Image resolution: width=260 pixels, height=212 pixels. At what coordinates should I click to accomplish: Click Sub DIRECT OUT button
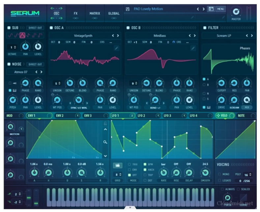click(35, 28)
